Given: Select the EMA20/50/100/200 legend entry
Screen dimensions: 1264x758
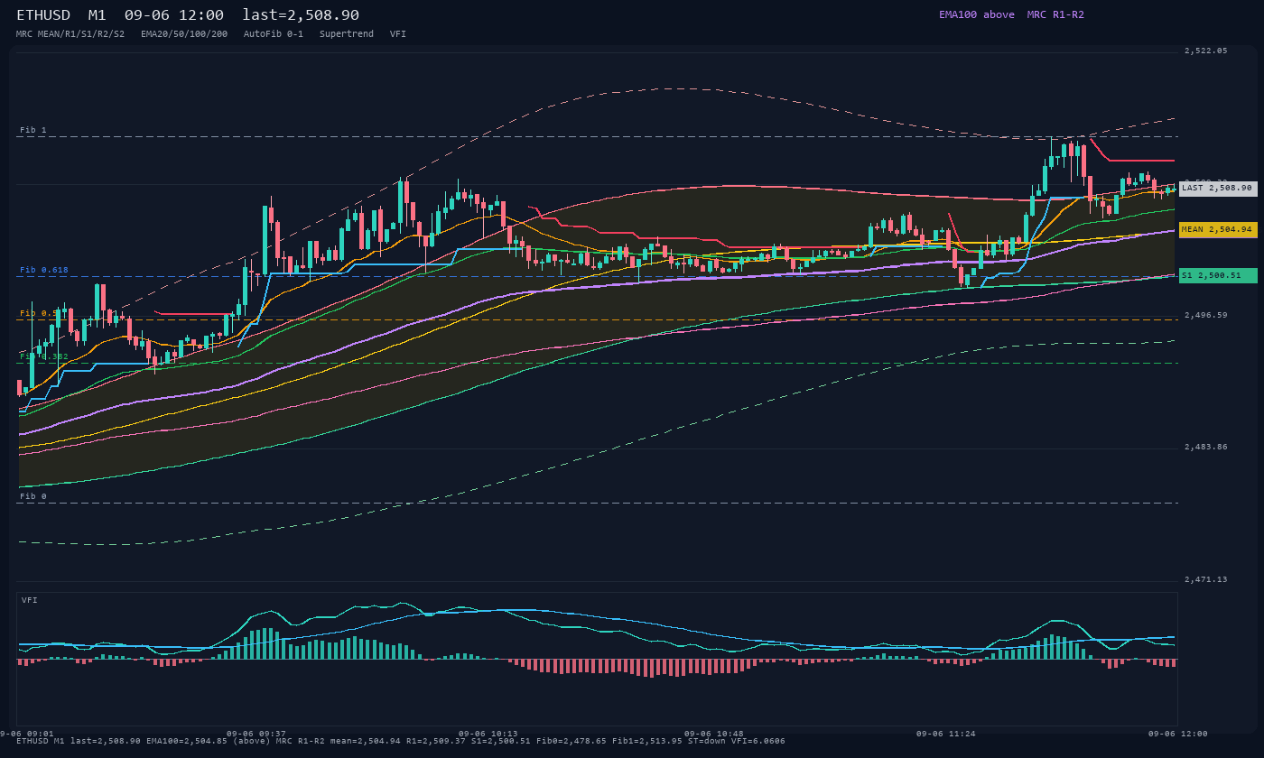Looking at the screenshot, I should (x=184, y=33).
